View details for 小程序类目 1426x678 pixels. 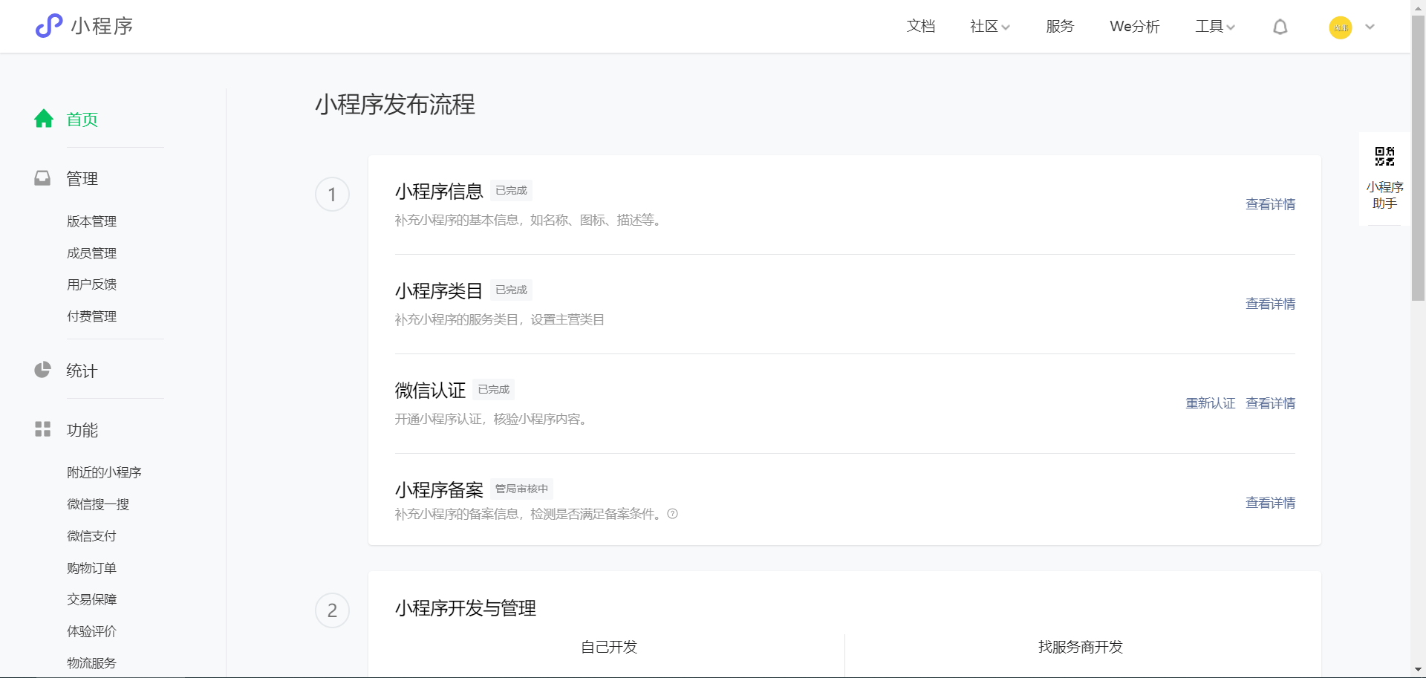(1270, 304)
